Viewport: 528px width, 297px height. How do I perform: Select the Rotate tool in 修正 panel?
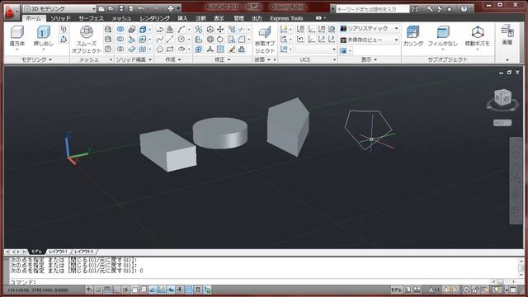pyautogui.click(x=220, y=40)
